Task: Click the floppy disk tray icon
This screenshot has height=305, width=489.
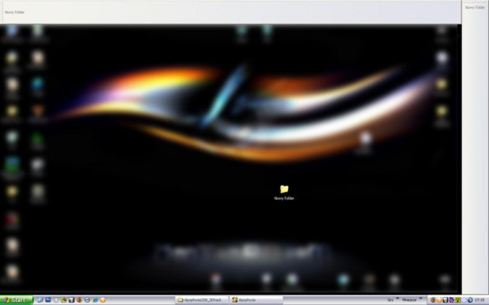Action: click(446, 300)
